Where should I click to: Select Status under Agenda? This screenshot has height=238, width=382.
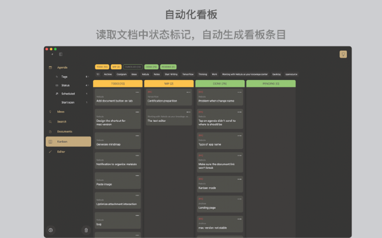[66, 85]
